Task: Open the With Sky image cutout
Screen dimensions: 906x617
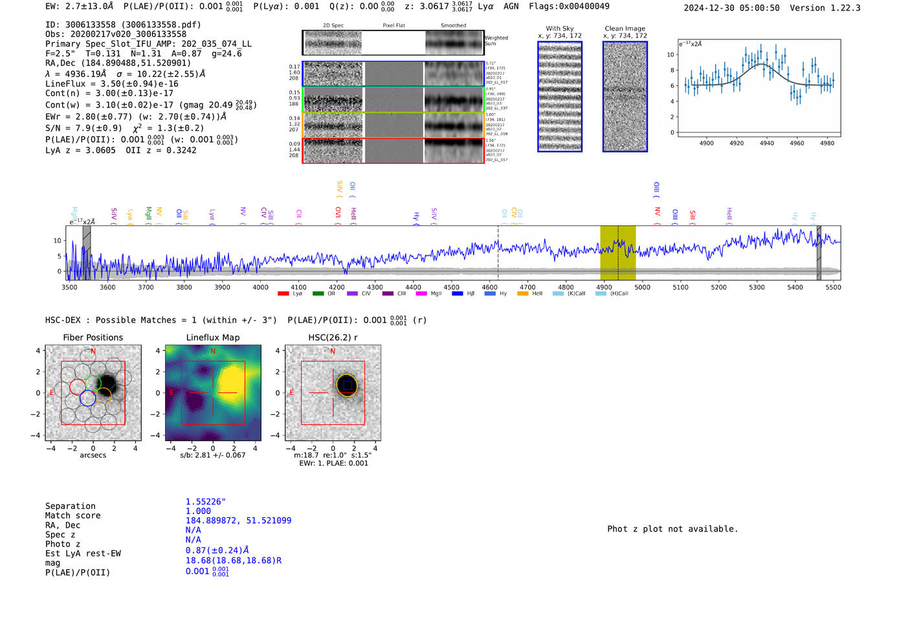Action: 560,96
